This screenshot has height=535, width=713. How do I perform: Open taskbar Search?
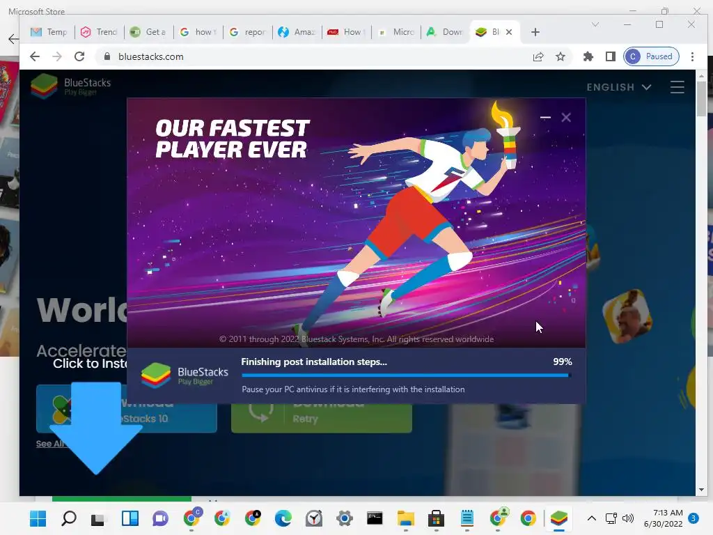(69, 518)
